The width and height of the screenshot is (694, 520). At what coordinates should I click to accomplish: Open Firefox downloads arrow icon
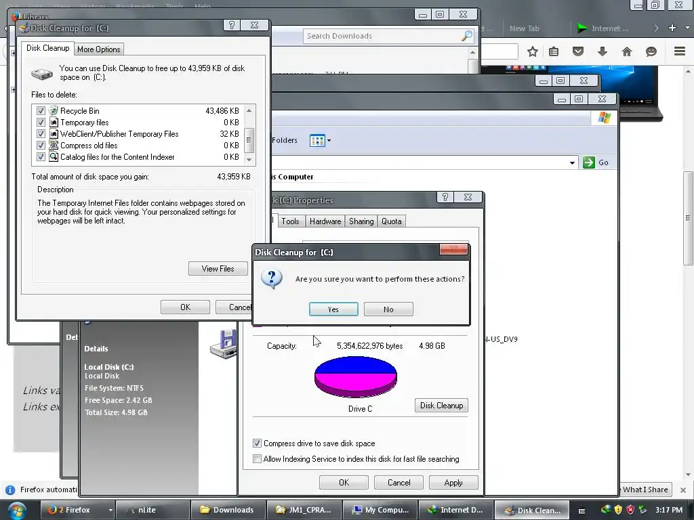click(603, 51)
